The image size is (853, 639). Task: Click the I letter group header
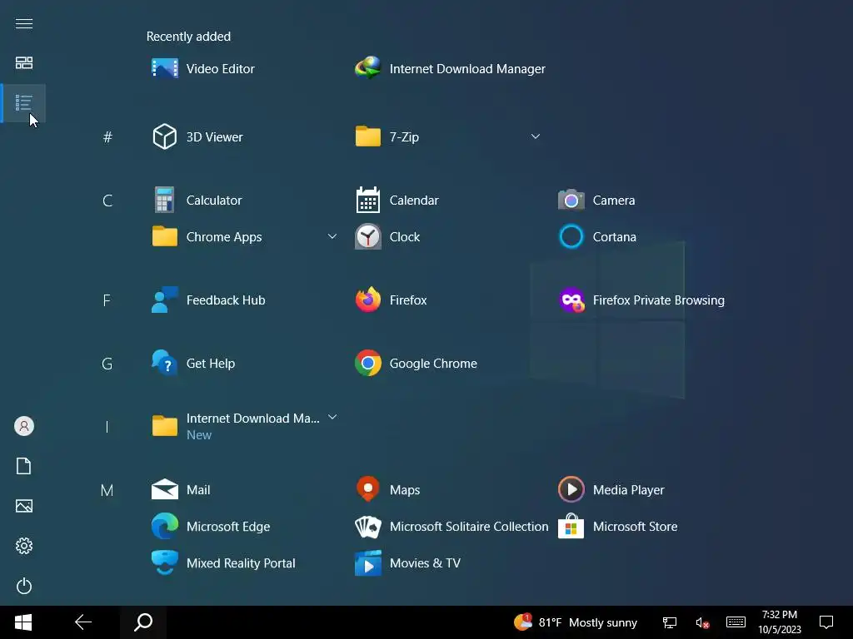[x=107, y=427]
